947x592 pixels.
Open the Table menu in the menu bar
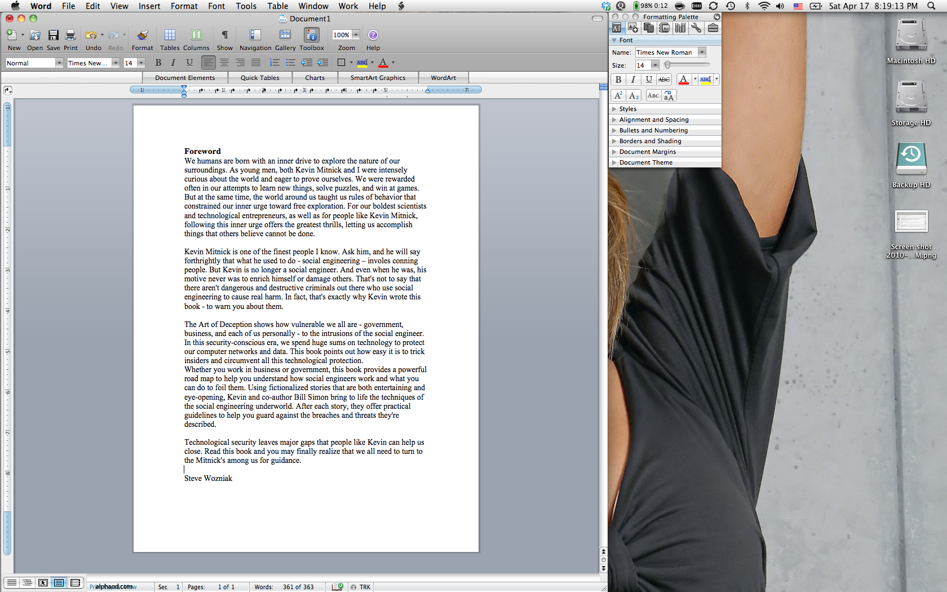tap(277, 6)
